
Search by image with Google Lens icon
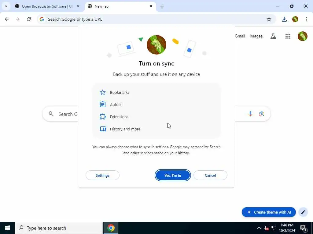tap(262, 114)
